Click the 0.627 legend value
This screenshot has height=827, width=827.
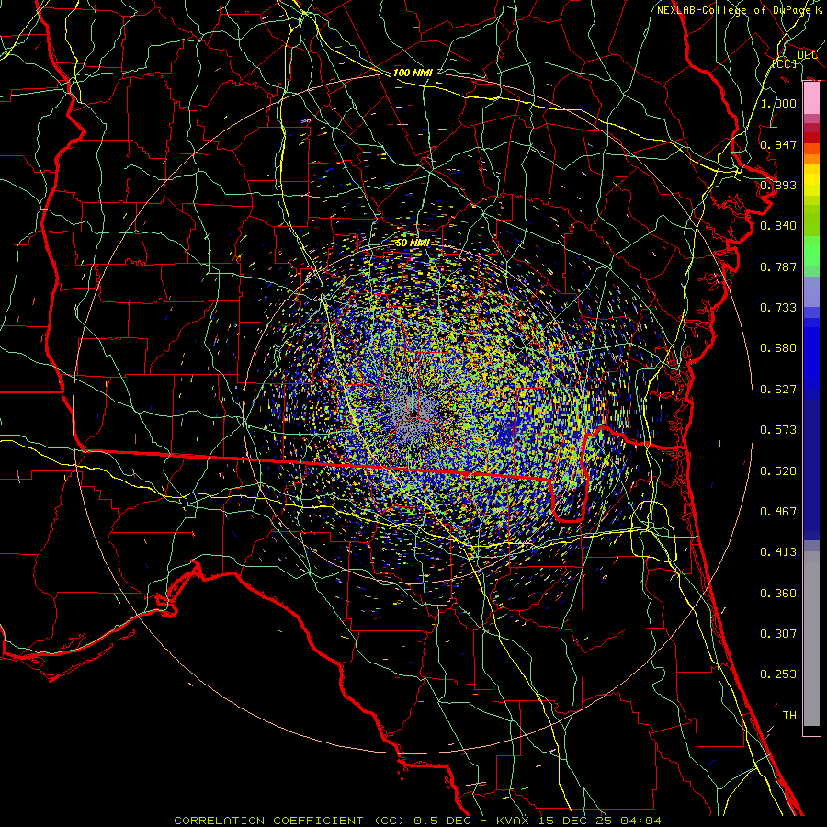pos(778,390)
